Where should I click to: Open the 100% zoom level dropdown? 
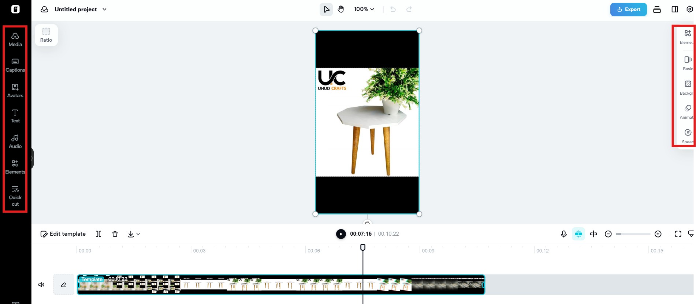coord(364,9)
